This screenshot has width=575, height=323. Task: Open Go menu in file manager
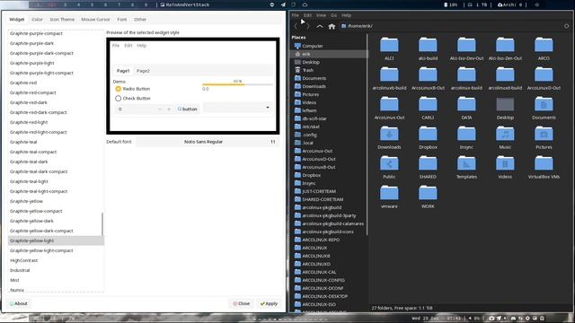tap(333, 15)
